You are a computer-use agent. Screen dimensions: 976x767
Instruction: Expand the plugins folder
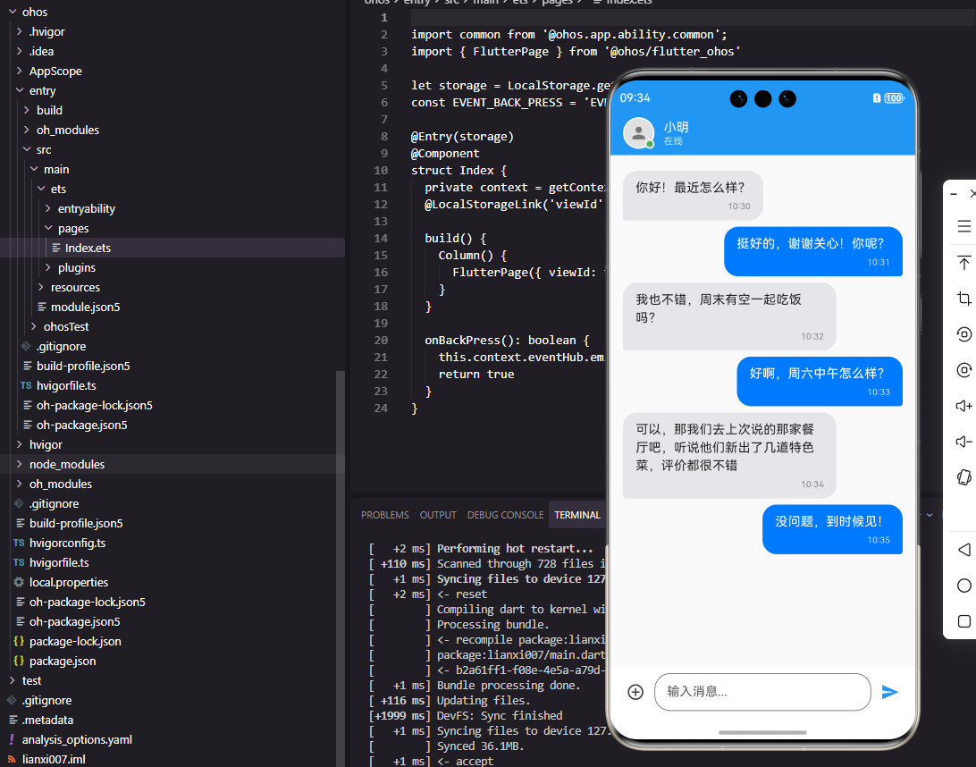[48, 267]
